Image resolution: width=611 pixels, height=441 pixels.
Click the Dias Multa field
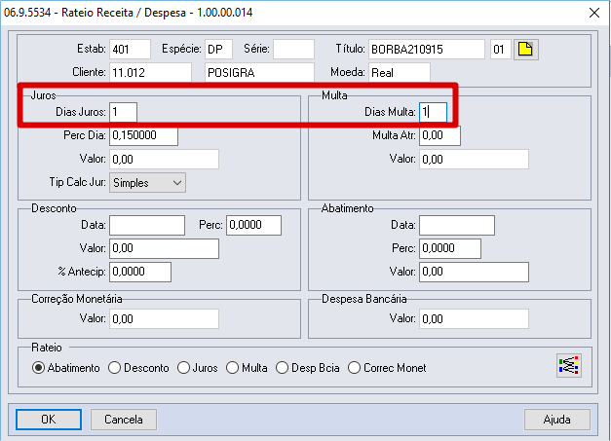[x=433, y=112]
